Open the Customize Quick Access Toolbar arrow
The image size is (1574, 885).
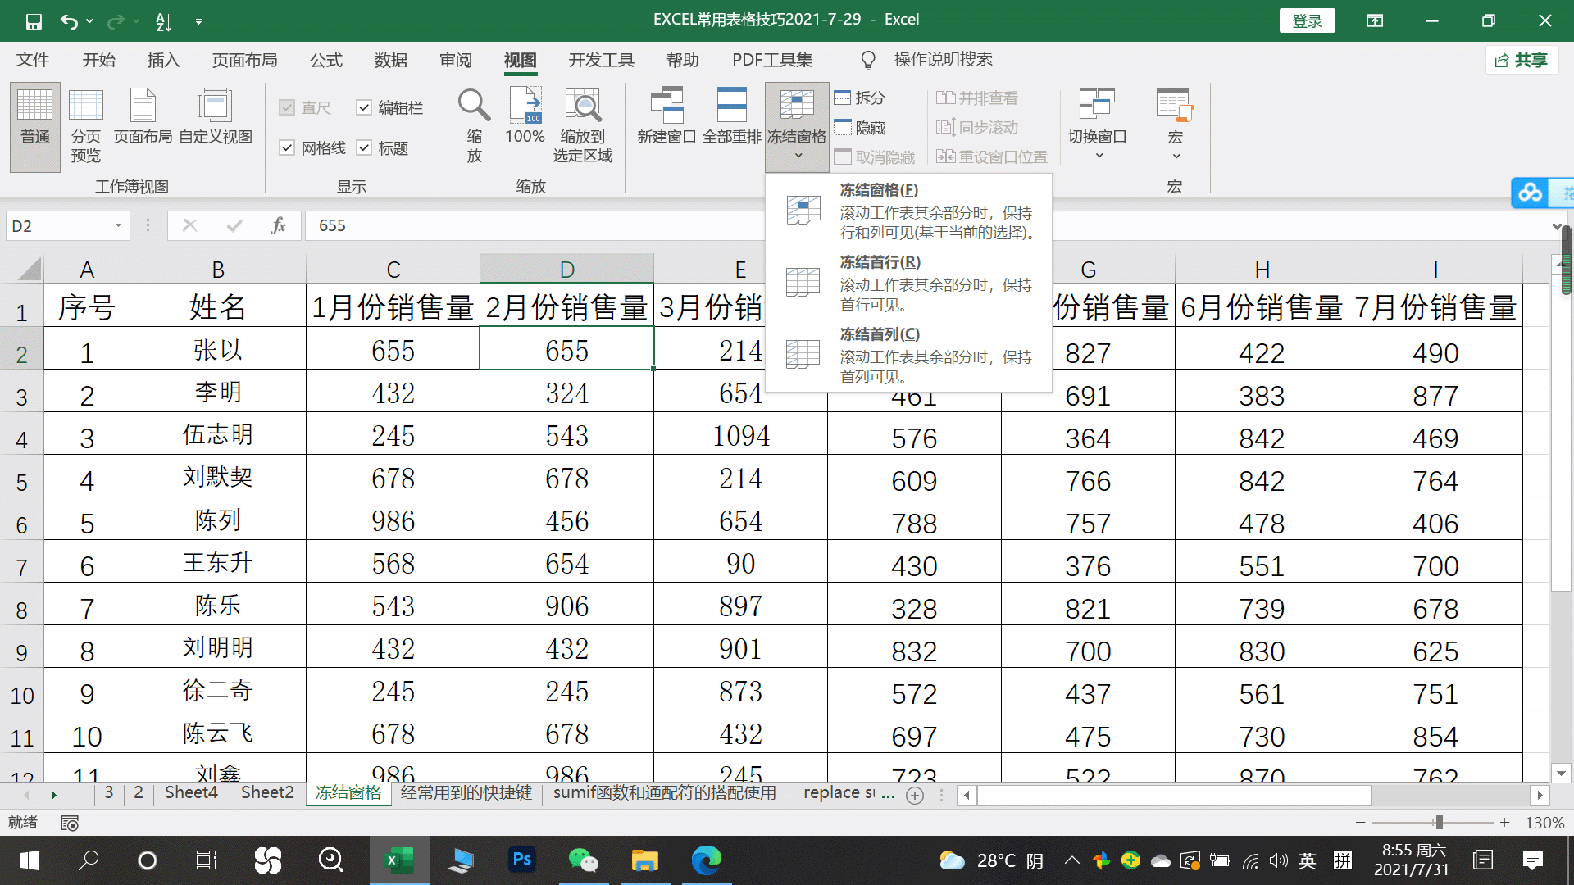click(198, 21)
